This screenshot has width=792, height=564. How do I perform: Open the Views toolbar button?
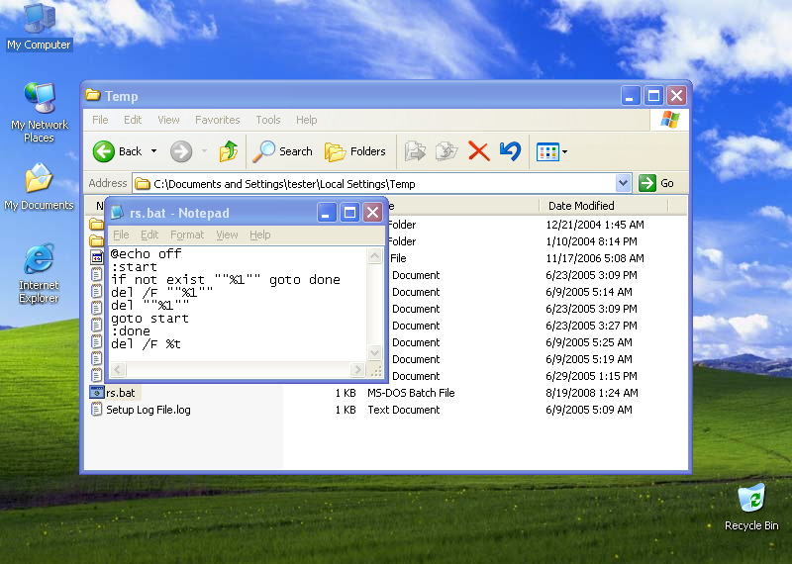tap(547, 151)
